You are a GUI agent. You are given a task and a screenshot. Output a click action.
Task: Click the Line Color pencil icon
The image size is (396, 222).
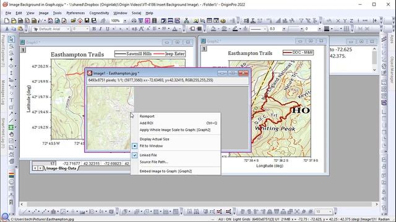[x=235, y=29]
